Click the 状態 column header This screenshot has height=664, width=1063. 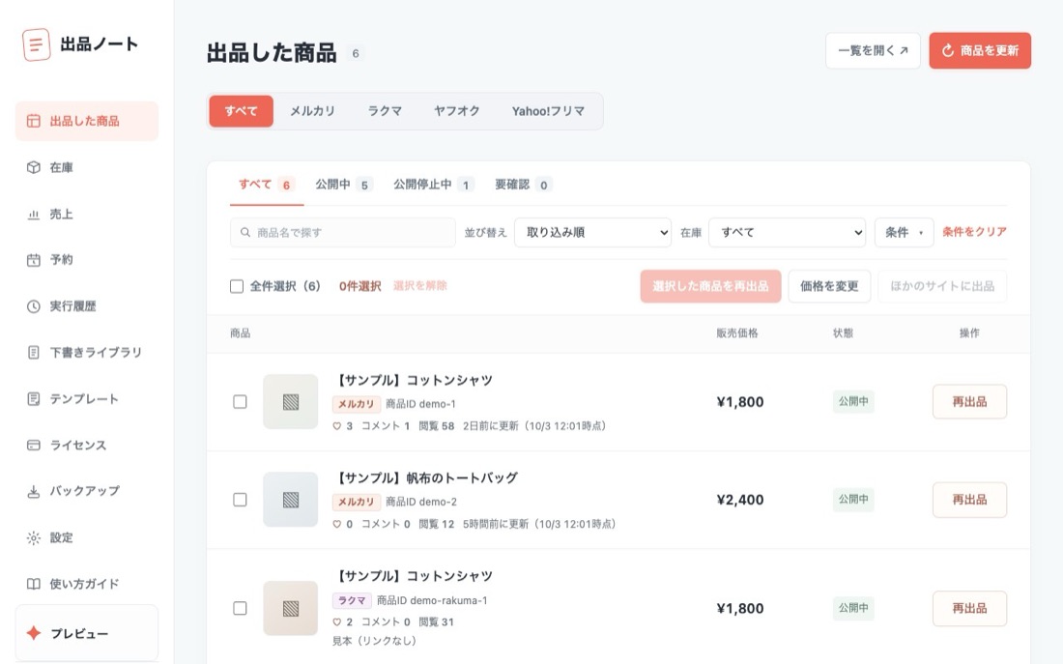[844, 333]
